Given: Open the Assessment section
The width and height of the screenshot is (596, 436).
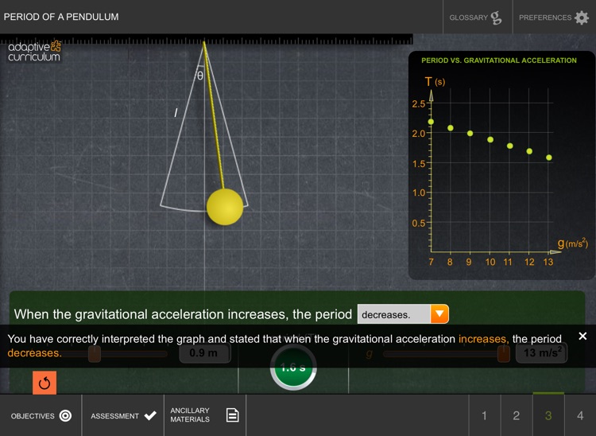Looking at the screenshot, I should point(122,415).
